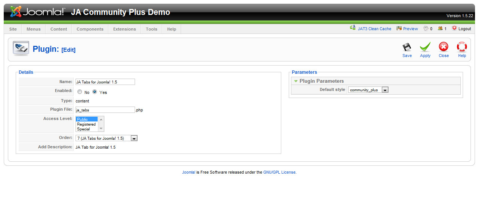Image resolution: width=478 pixels, height=215 pixels.
Task: Click the Save floppy disk icon
Action: tap(407, 47)
